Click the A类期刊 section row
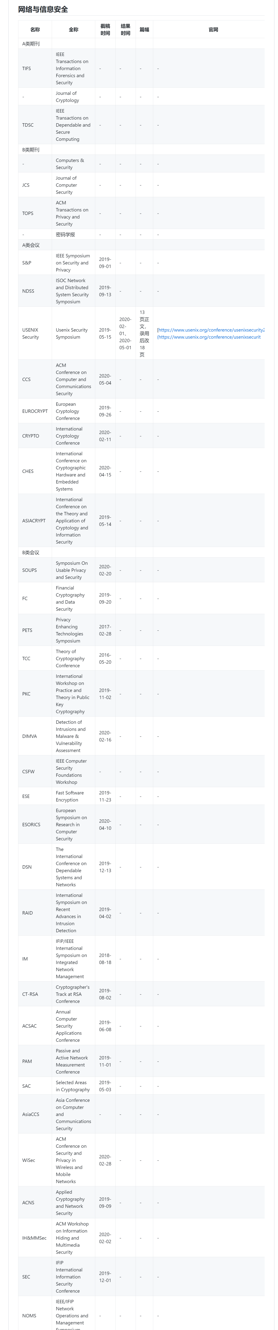 pos(31,44)
